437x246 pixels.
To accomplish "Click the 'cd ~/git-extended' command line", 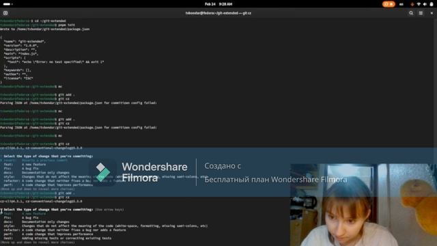I will (x=33, y=21).
